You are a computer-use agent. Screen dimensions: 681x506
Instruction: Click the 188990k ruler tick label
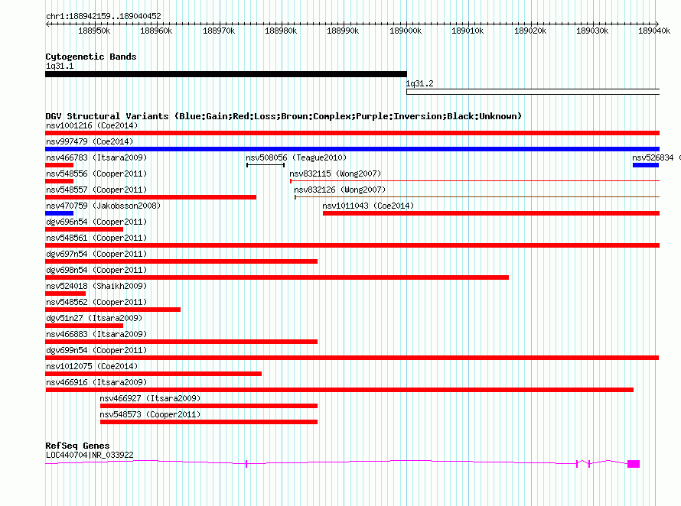point(343,31)
